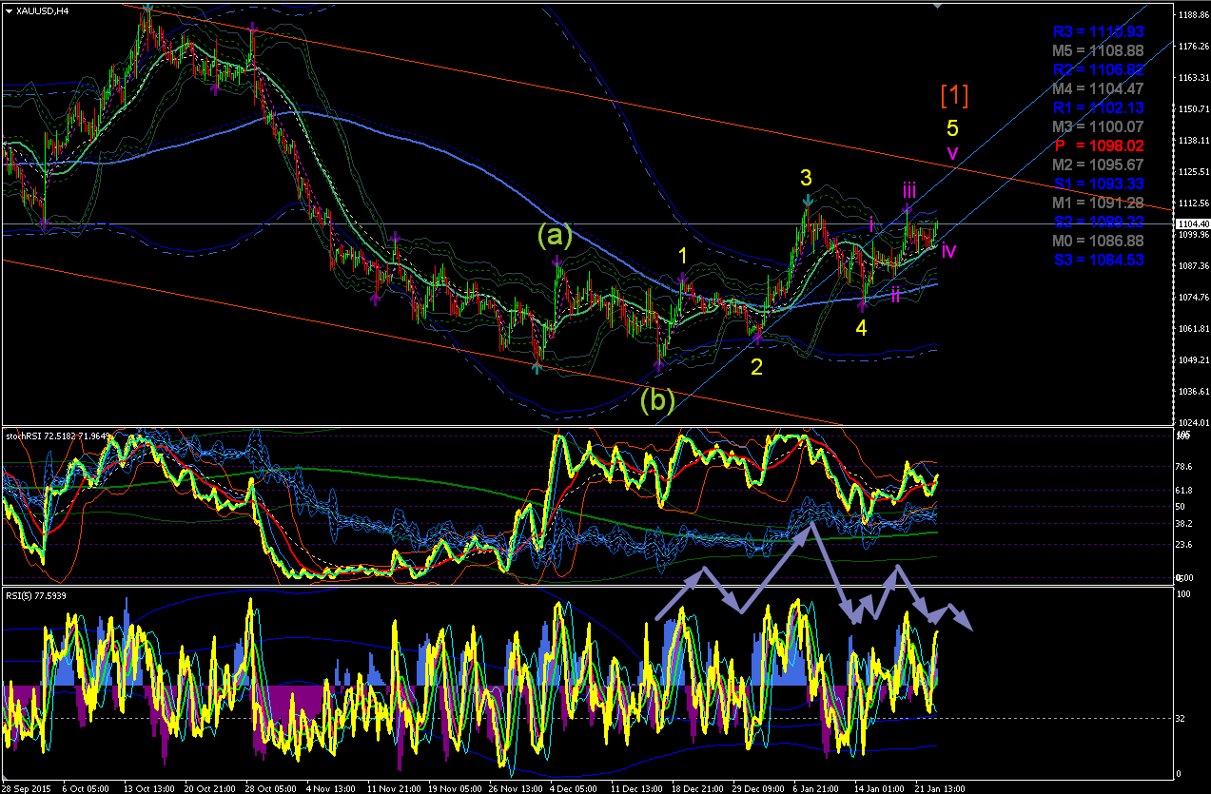Click time axis label 13 Oct 13:00
The image size is (1211, 794).
pyautogui.click(x=147, y=788)
